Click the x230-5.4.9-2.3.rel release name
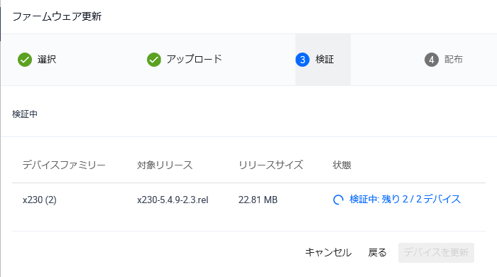Screen dimensions: 497x277 [173, 200]
